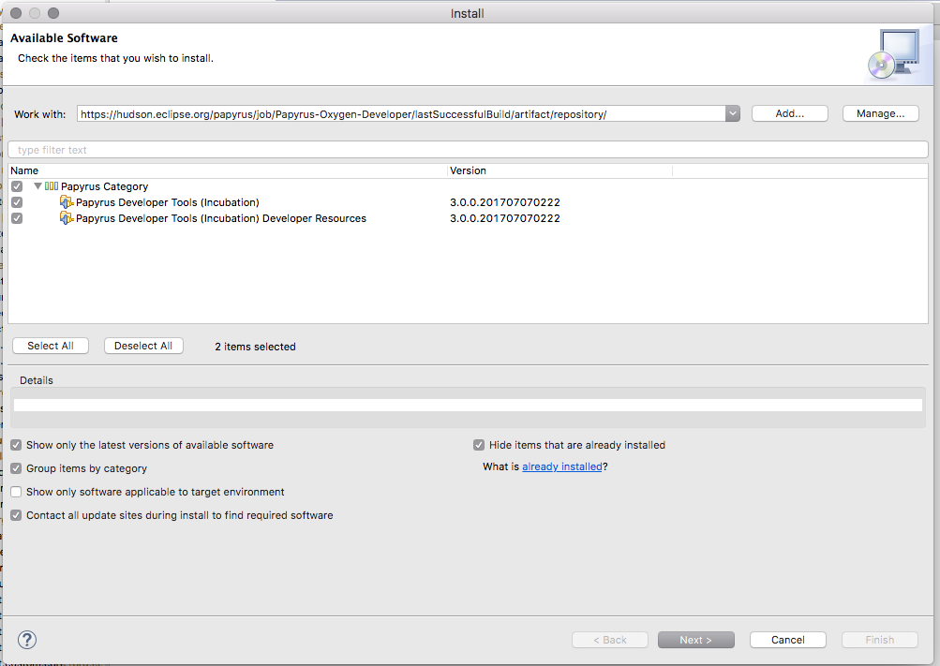Click the Show only the latest versions label text

pyautogui.click(x=150, y=445)
